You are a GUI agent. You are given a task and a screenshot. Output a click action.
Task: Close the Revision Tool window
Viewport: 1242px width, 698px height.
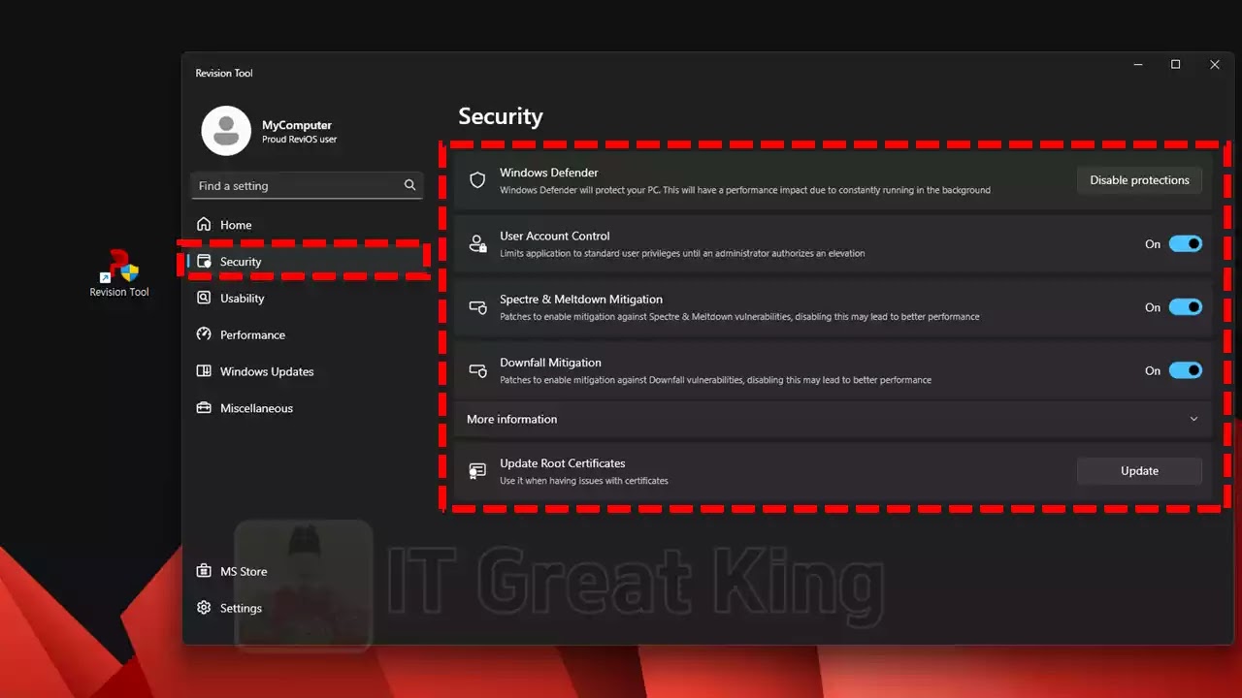(1215, 65)
